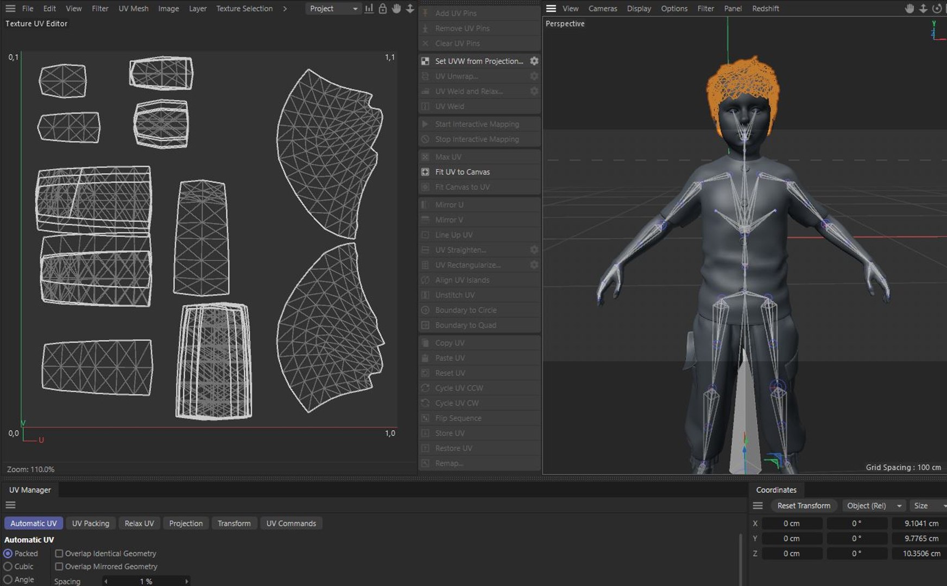
Task: Click Set UVW from Projection command
Action: coord(479,61)
